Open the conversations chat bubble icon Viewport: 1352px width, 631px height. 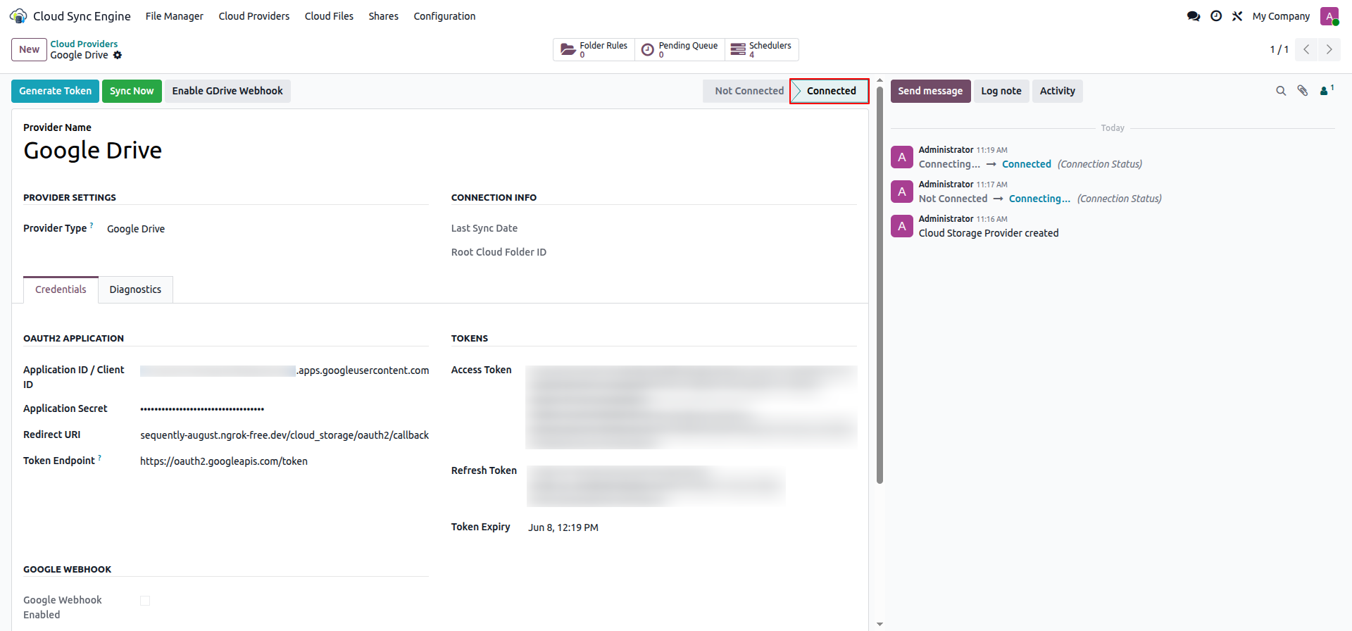[x=1194, y=15]
